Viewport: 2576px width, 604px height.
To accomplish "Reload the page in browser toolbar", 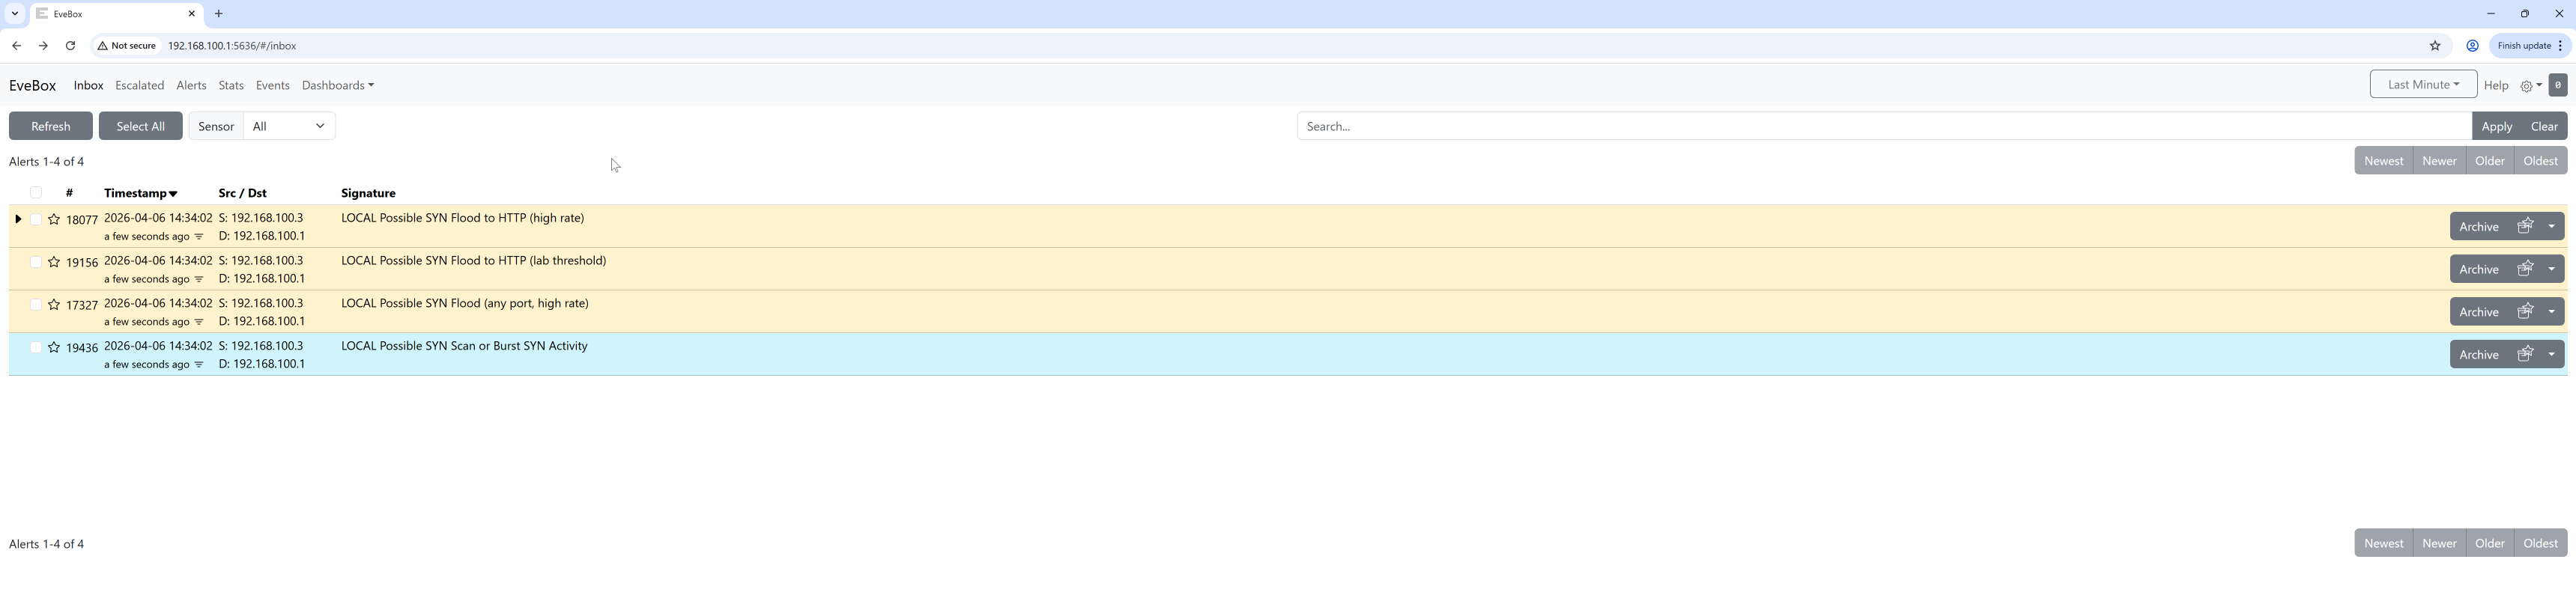I will 70,46.
